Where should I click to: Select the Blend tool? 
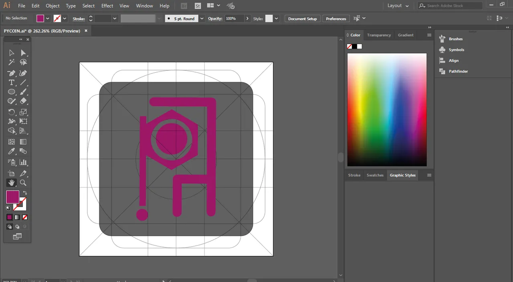23,151
